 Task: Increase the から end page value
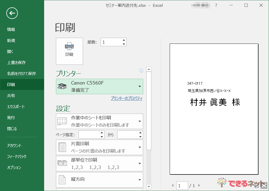(141, 133)
